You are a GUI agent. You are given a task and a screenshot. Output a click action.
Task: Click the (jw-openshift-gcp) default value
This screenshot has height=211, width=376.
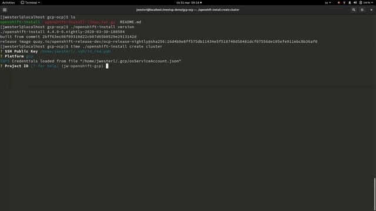point(82,66)
